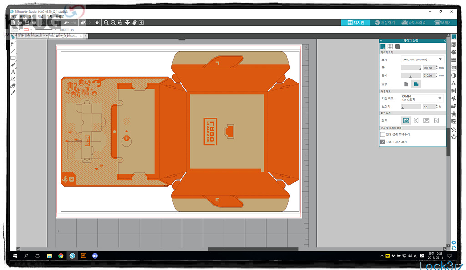Open the 보내기 tab
Screen dimensions: 466x270
443,23
